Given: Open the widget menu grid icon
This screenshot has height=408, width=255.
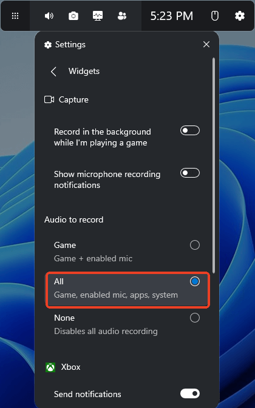Looking at the screenshot, I should (x=15, y=16).
